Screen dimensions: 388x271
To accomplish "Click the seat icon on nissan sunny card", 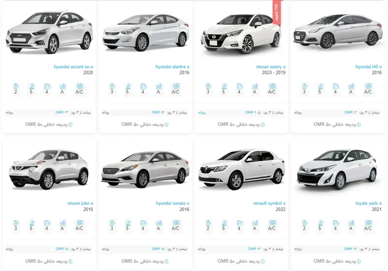I will point(224,86).
